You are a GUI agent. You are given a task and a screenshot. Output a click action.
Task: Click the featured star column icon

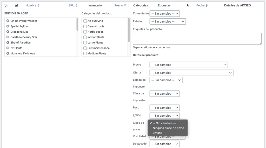tap(188, 5)
